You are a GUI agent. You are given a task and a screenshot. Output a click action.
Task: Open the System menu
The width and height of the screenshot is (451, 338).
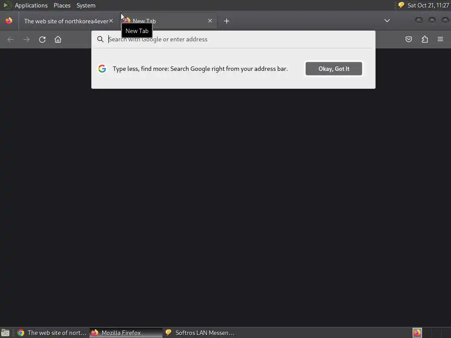tap(86, 5)
